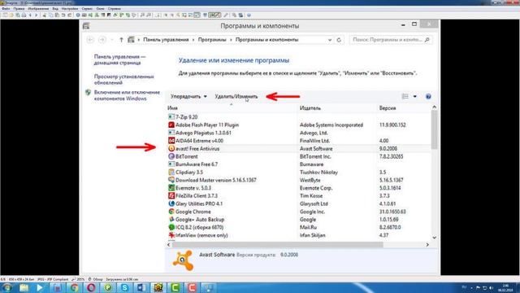
Task: Click the Google Chrome icon in the program list
Action: pos(171,212)
